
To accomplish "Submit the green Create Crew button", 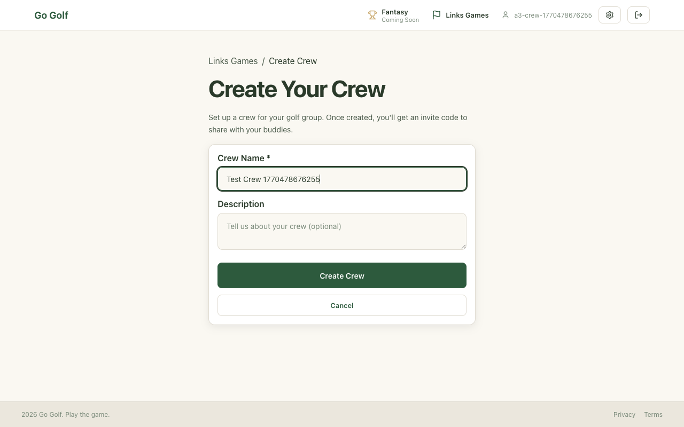I will 342,275.
